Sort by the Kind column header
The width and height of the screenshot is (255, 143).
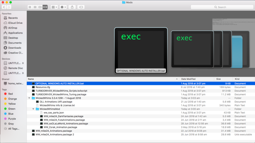(244, 79)
